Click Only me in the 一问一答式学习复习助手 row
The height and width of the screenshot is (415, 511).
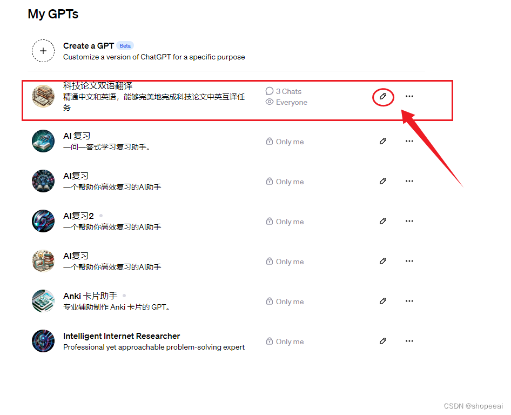click(x=290, y=142)
